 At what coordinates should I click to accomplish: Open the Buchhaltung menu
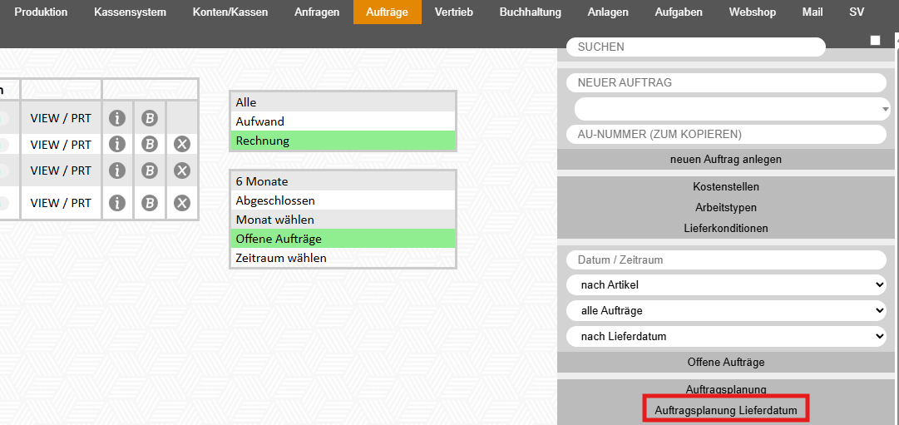pyautogui.click(x=531, y=12)
